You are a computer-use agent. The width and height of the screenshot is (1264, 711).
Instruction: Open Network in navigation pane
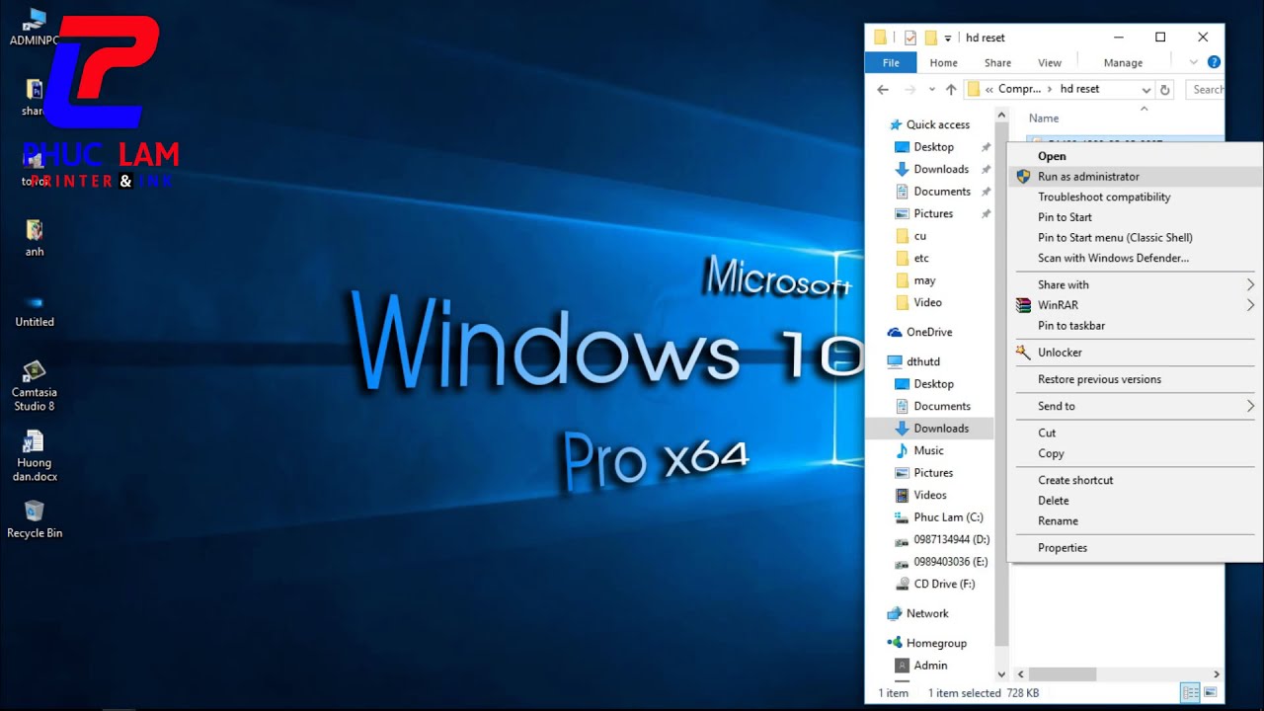(927, 613)
